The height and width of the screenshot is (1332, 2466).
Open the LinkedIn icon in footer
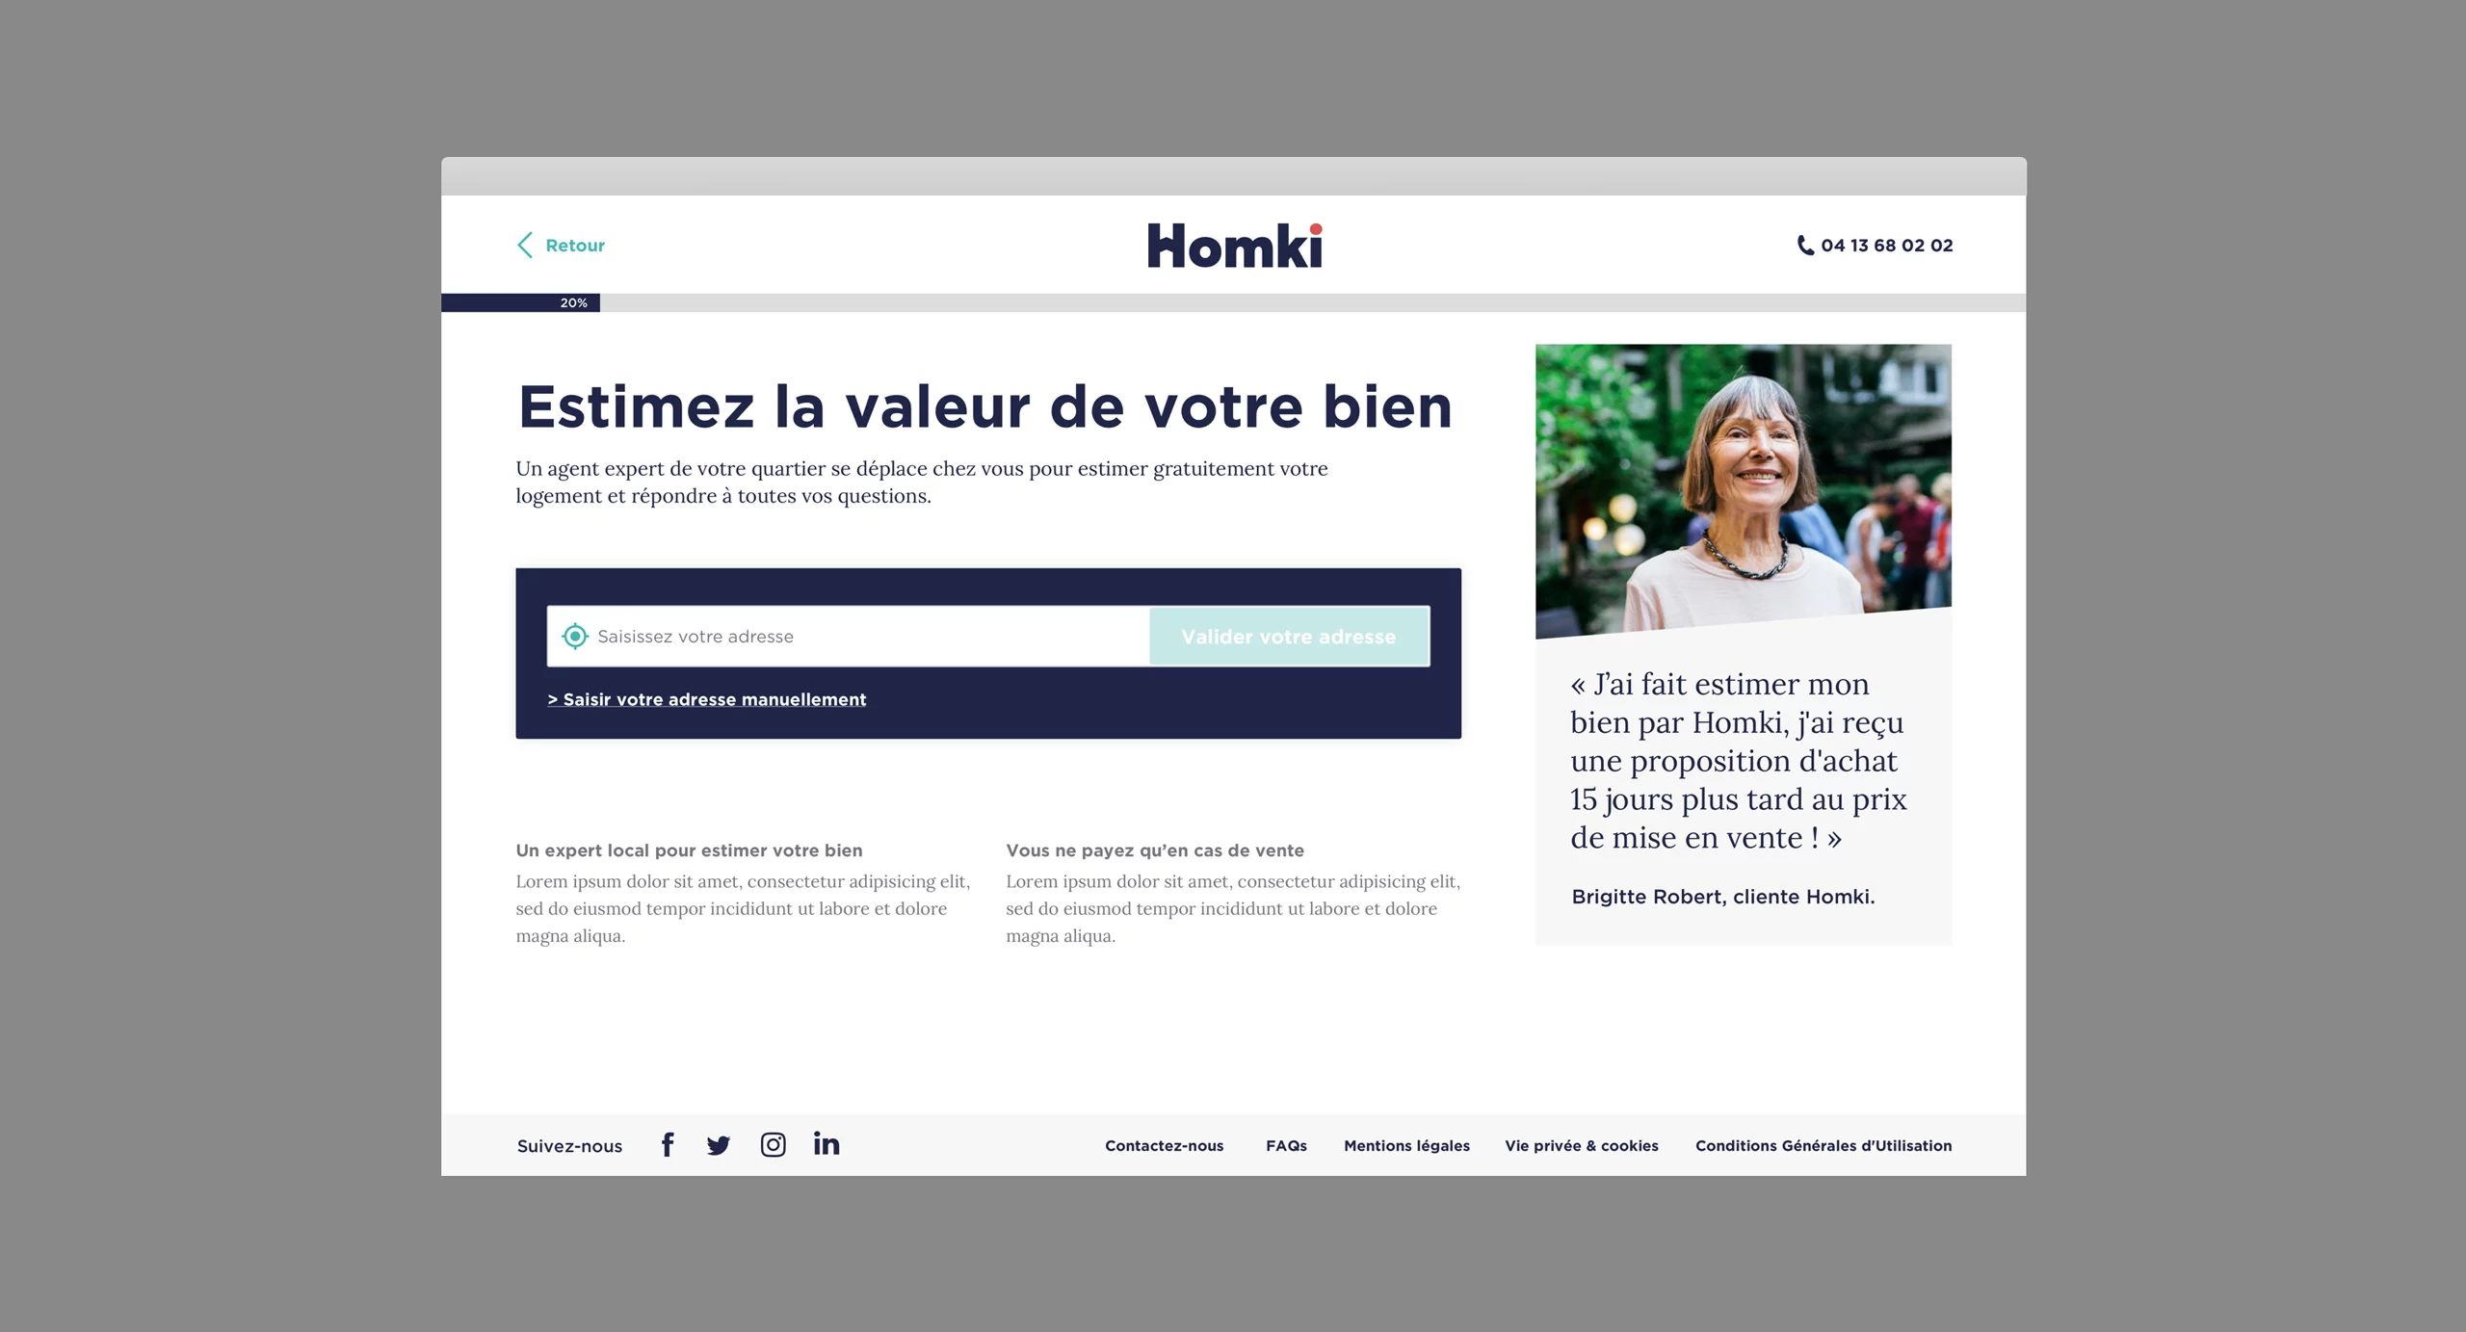[826, 1143]
